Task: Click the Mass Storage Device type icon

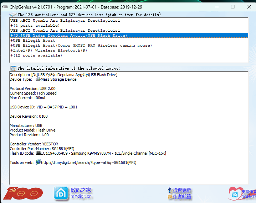Action: 38,79
